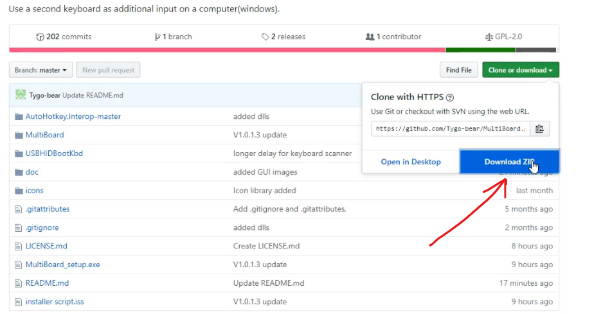
Task: Click the file icon beside README.md
Action: click(18, 283)
